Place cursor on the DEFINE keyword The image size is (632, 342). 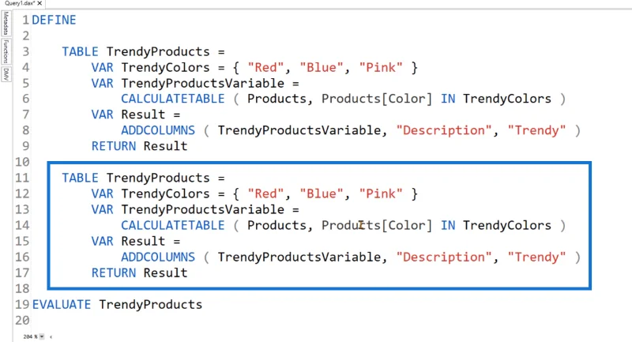coord(54,21)
